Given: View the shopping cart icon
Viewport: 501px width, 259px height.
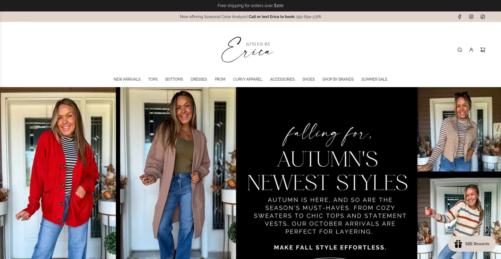Looking at the screenshot, I should pos(483,50).
